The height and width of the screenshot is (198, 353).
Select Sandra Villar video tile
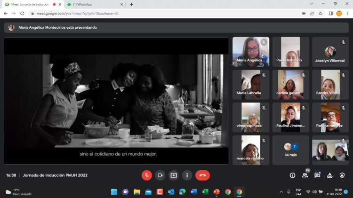(x=330, y=85)
